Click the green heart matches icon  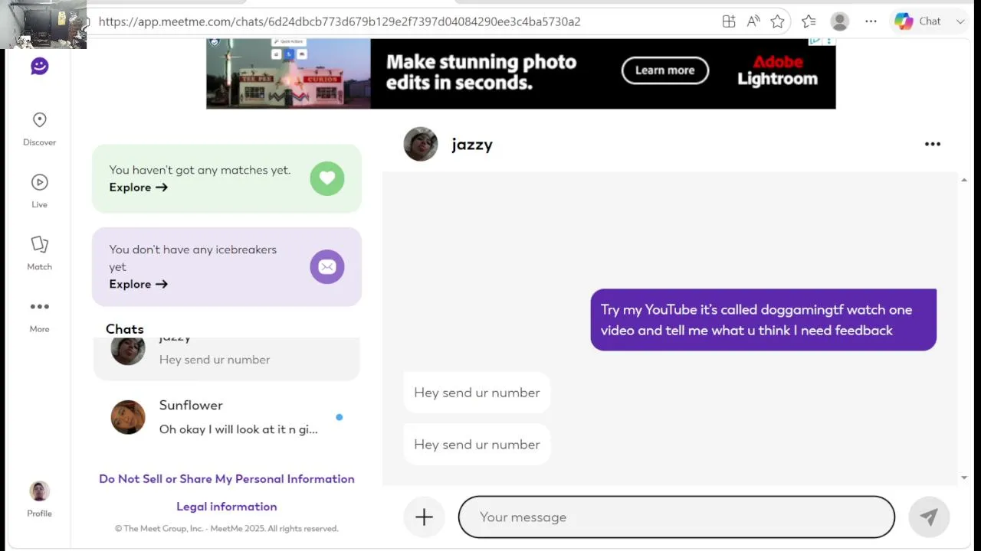click(x=327, y=178)
